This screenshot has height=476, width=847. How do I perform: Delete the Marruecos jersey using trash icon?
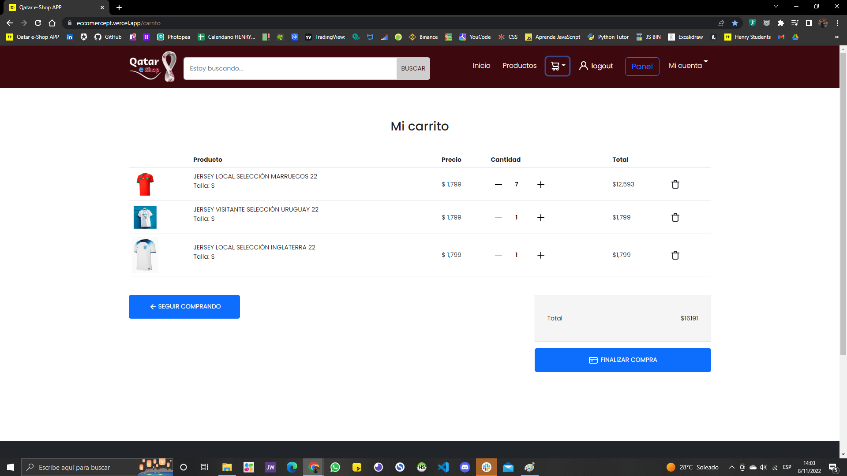coord(675,184)
